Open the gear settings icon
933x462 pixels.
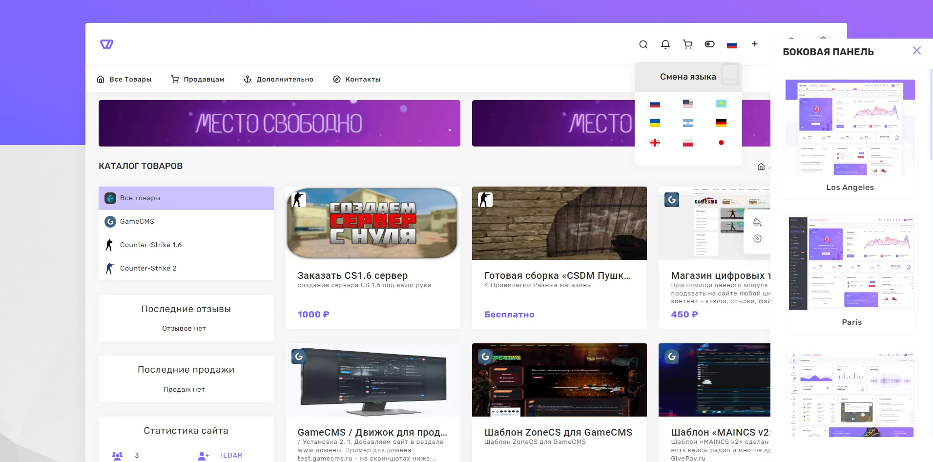coord(757,239)
